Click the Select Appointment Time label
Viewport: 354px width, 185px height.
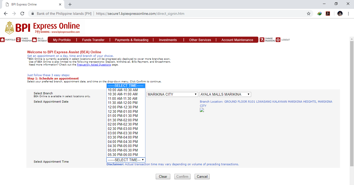[x=51, y=162]
